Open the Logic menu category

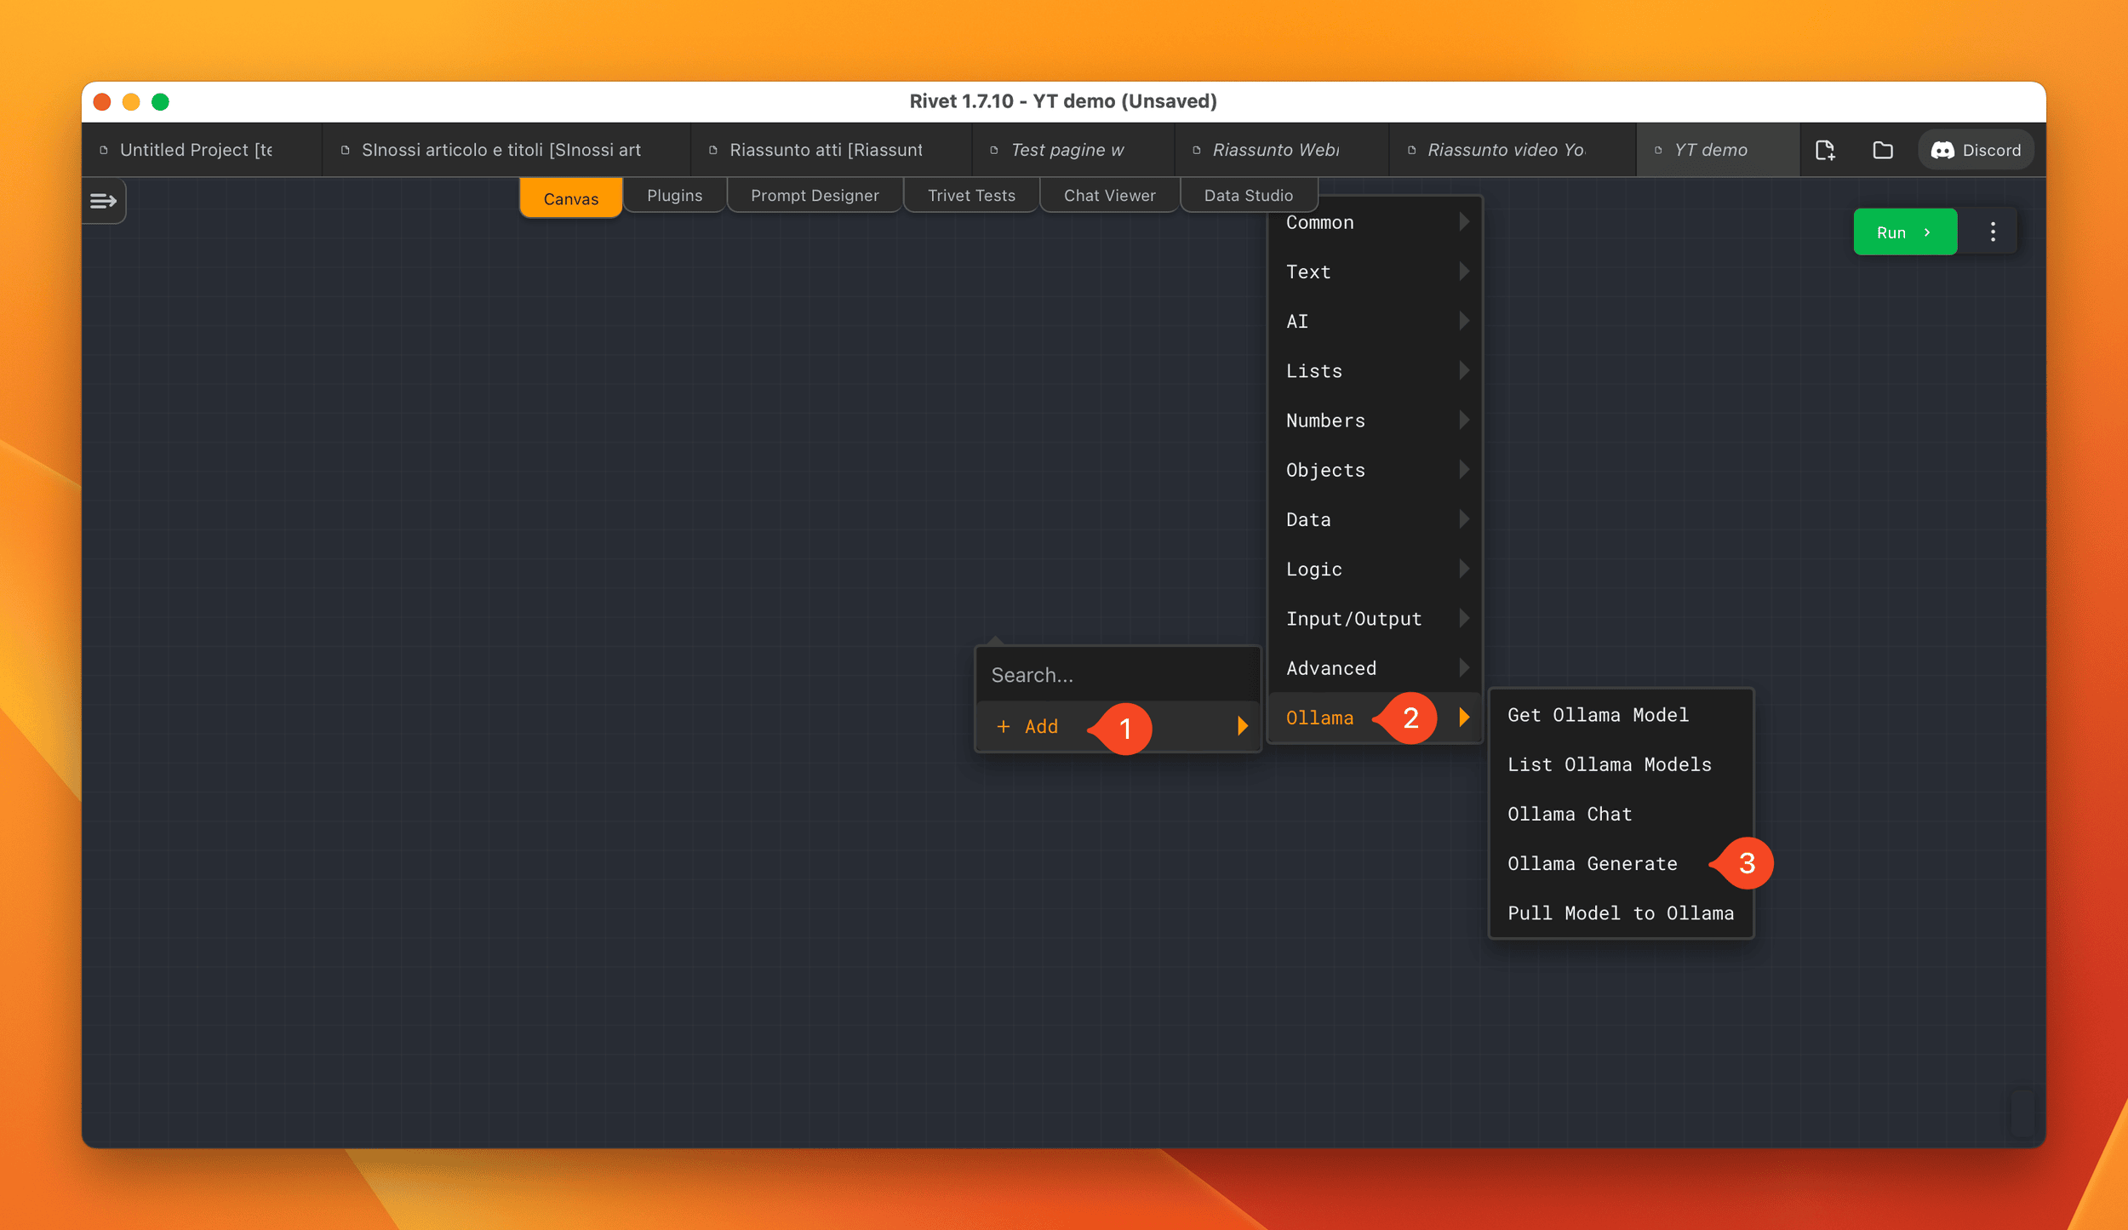click(1374, 569)
